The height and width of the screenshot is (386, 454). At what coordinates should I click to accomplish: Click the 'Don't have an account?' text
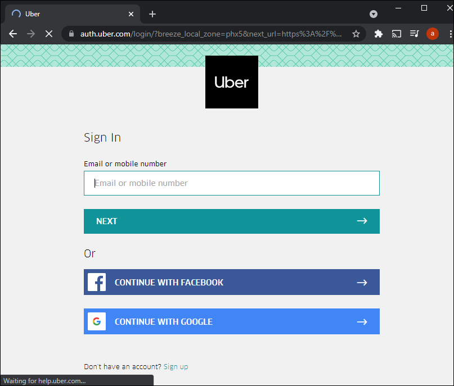(x=123, y=367)
